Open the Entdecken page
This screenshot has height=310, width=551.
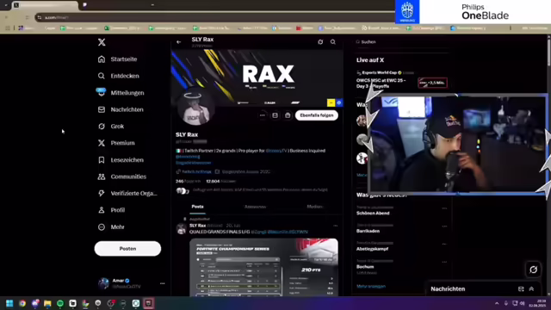click(118, 76)
